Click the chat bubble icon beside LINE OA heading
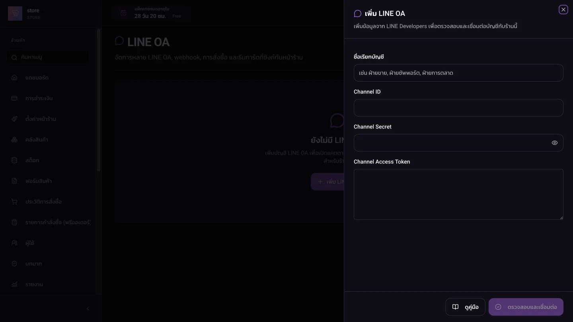573x322 pixels. 119,41
